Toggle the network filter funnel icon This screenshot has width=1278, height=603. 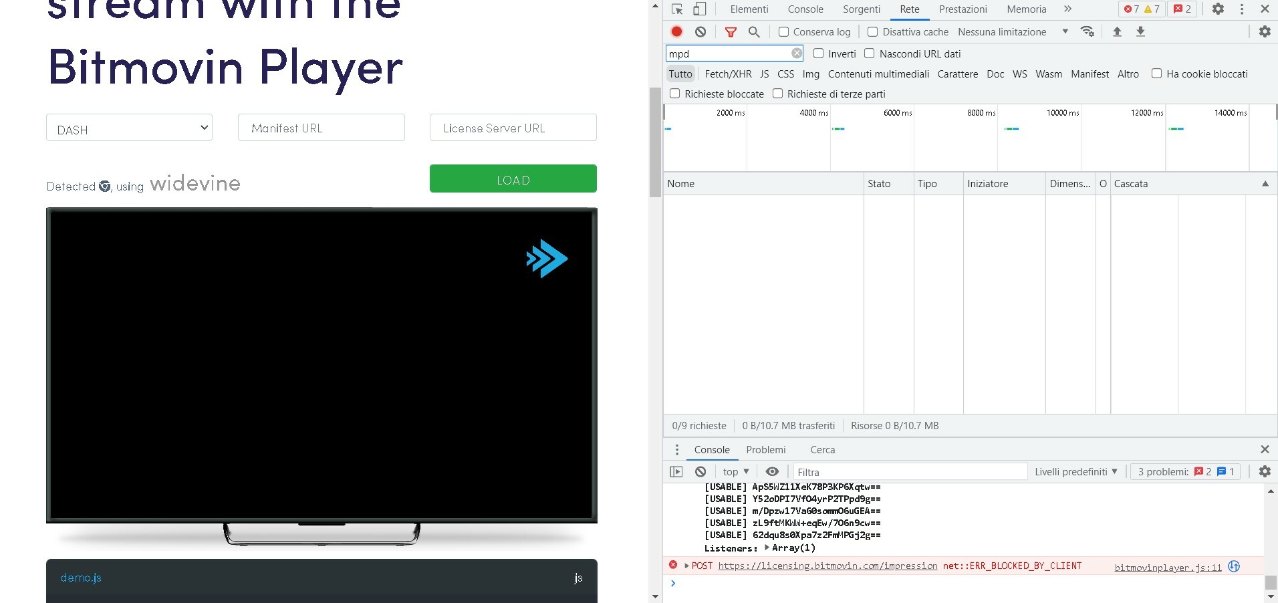pos(731,31)
